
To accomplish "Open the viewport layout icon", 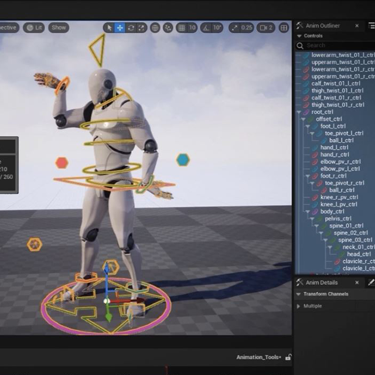I will [284, 28].
